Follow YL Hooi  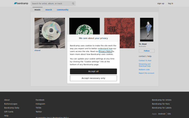pyautogui.click(x=146, y=51)
